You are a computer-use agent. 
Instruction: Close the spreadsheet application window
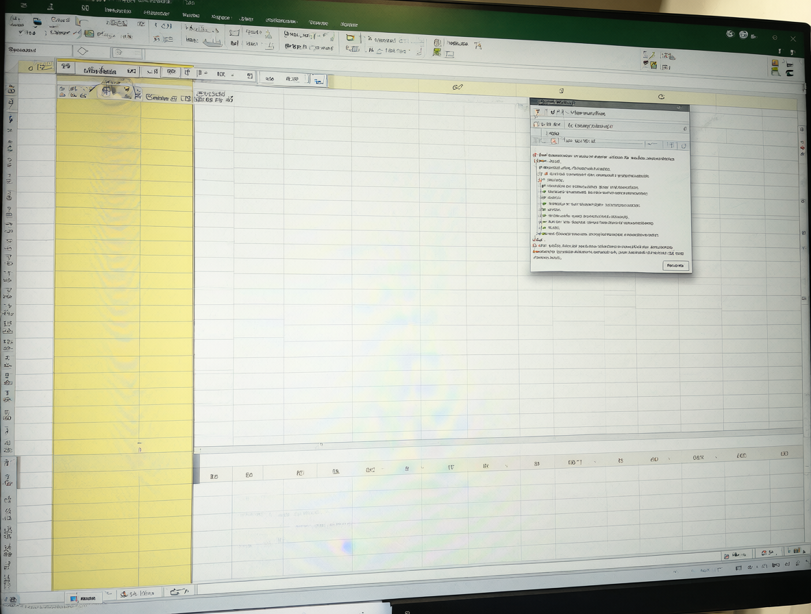793,38
